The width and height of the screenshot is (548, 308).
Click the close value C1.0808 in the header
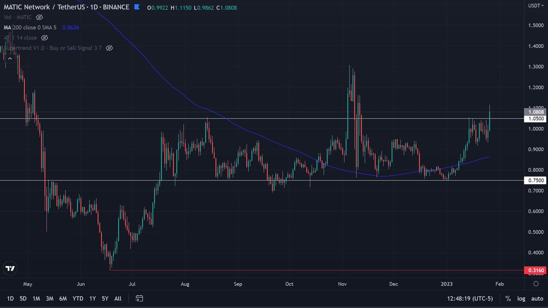[x=227, y=8]
